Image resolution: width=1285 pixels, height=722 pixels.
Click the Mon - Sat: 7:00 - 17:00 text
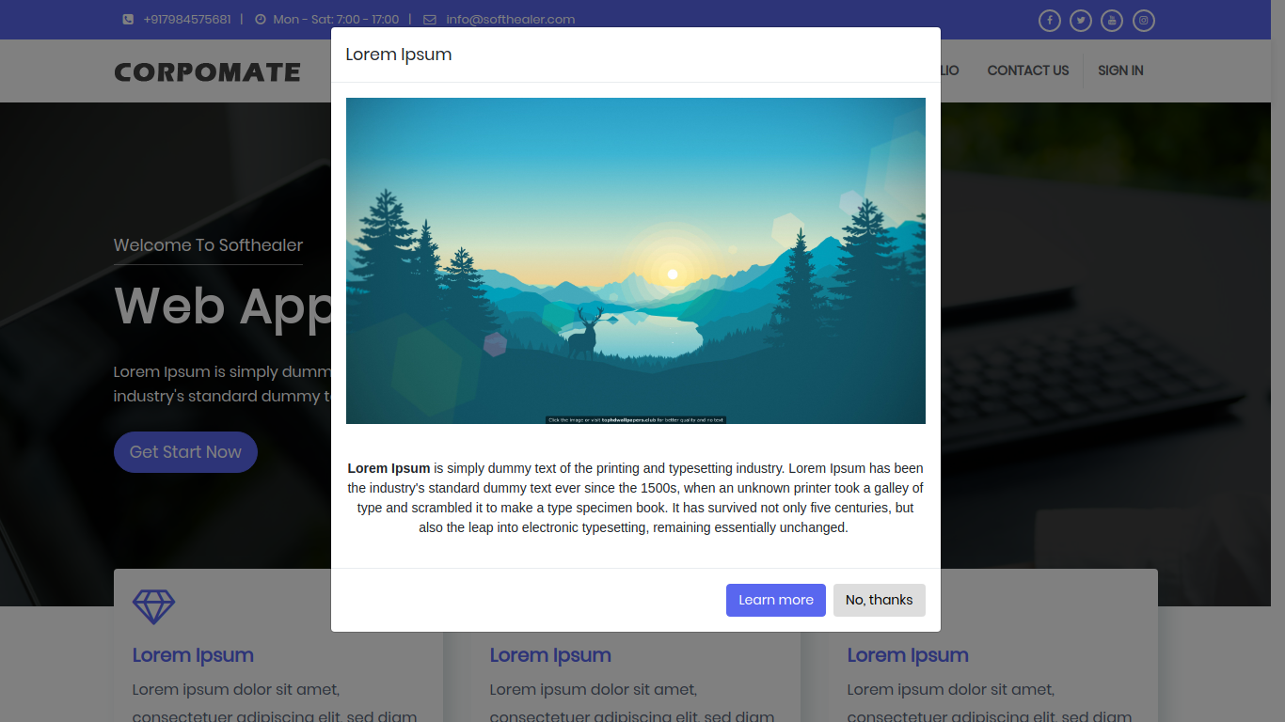click(336, 20)
